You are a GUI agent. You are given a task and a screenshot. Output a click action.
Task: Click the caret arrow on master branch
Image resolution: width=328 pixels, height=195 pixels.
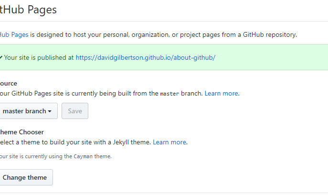coord(50,111)
